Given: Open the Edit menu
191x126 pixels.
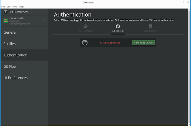Looking at the screenshot, I should (x=9, y=7).
